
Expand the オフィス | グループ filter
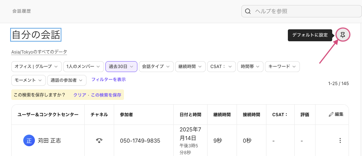coord(36,67)
